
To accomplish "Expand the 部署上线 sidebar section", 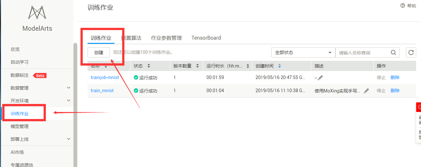I will (x=69, y=139).
